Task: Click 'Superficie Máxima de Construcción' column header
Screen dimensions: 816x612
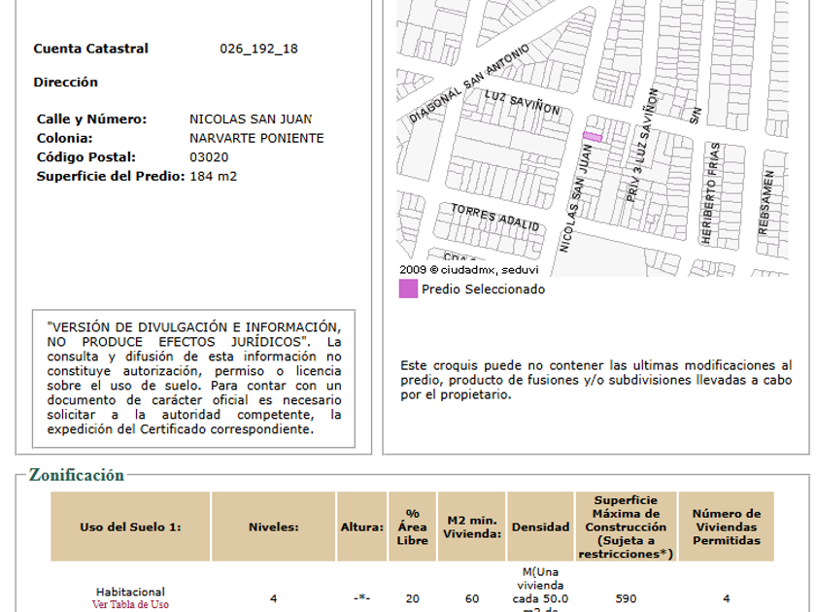Action: pyautogui.click(x=626, y=527)
